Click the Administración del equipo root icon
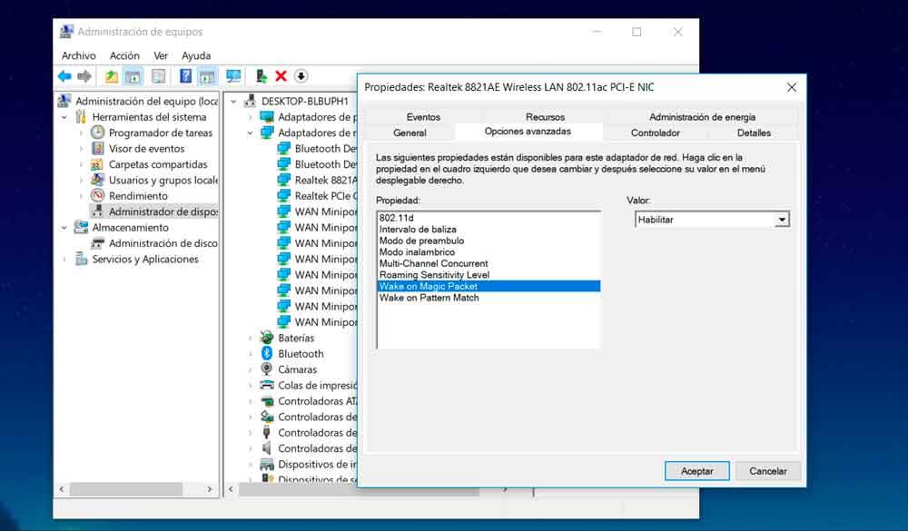The height and width of the screenshot is (531, 908). tap(64, 101)
